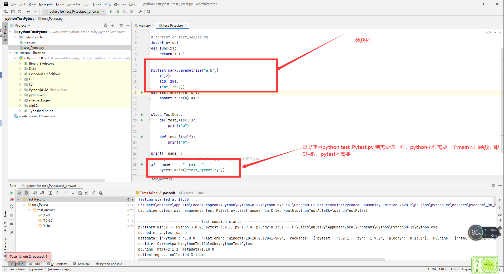Open test history clock icon
504x274 pixels.
coord(80,193)
